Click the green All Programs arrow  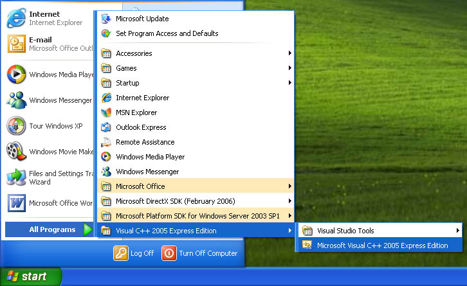[87, 229]
